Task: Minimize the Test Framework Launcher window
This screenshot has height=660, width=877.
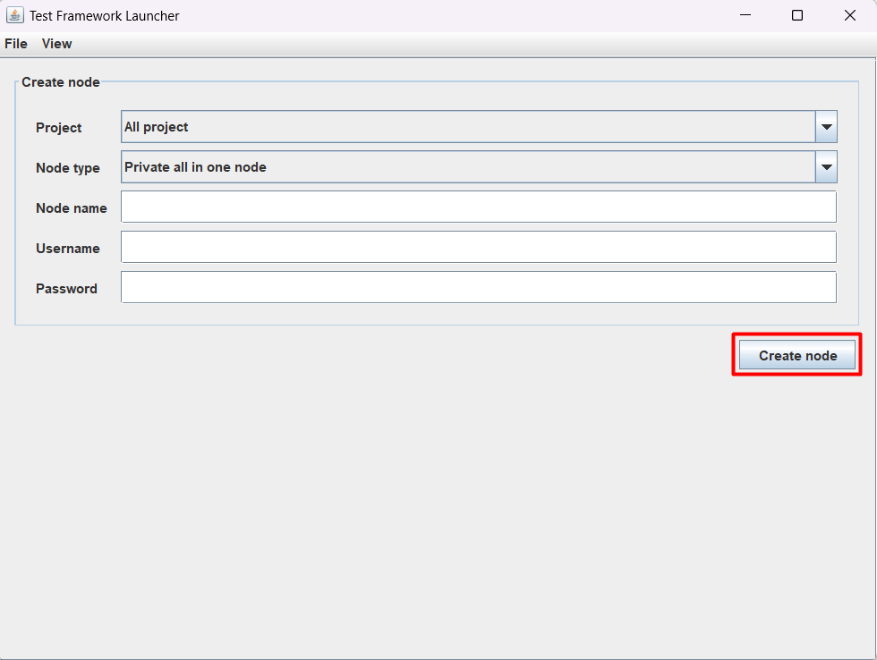Action: (745, 15)
